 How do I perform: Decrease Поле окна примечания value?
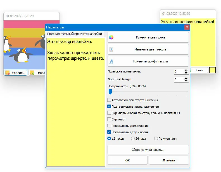click(186, 72)
